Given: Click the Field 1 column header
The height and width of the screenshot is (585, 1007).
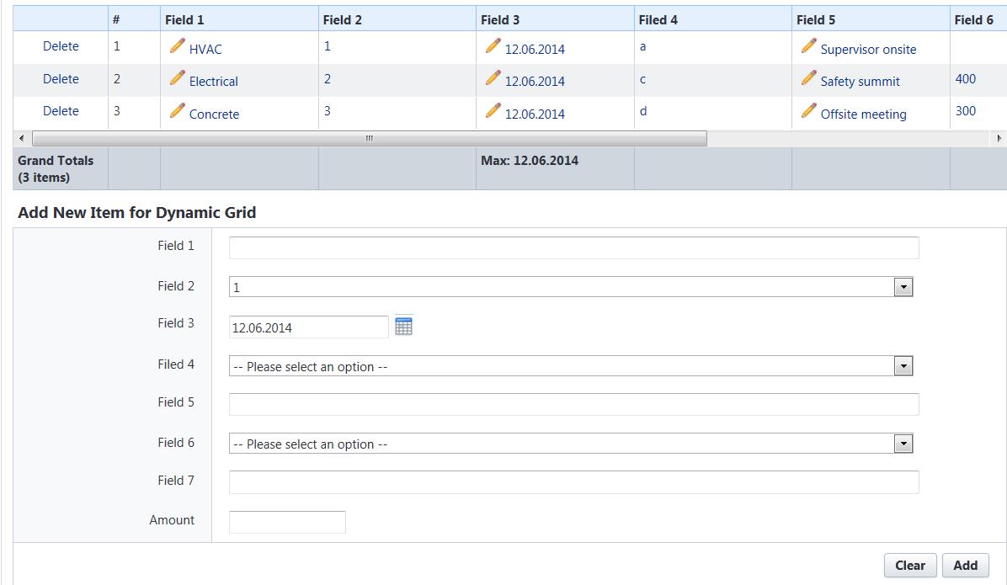Looking at the screenshot, I should [x=239, y=19].
